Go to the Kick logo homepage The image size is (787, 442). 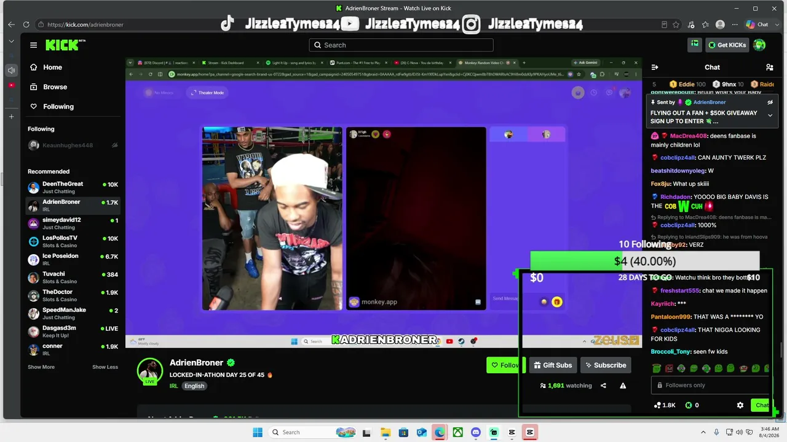(65, 45)
